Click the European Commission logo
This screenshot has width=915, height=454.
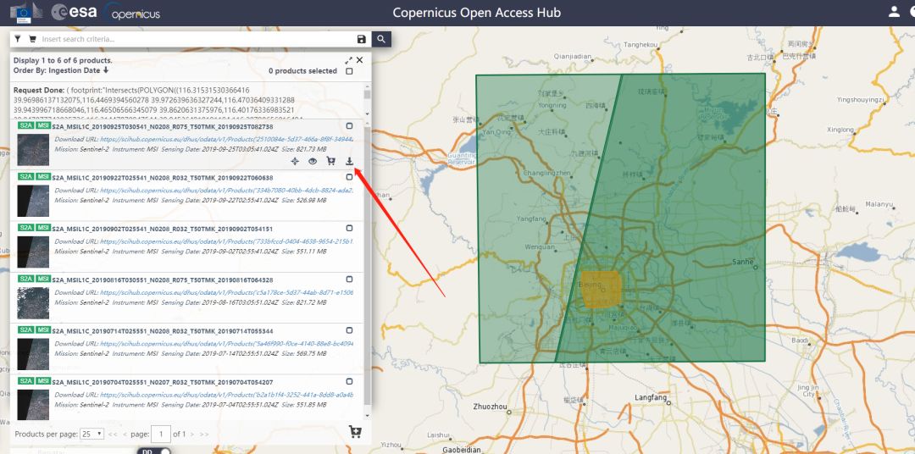click(25, 12)
